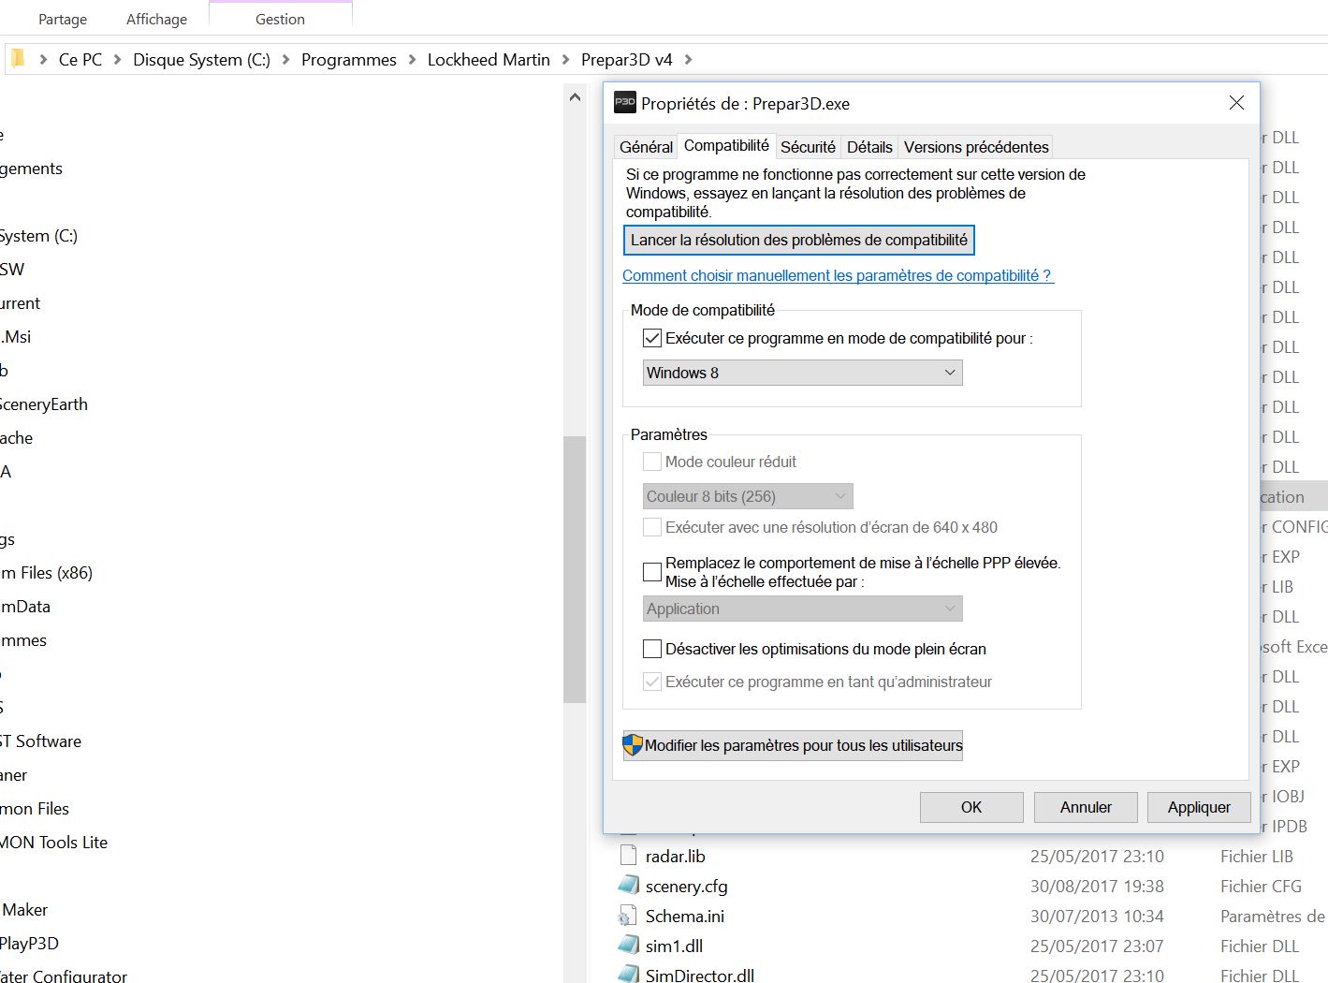
Task: Click 'Prepar3D v4' breadcrumb
Action: [626, 59]
